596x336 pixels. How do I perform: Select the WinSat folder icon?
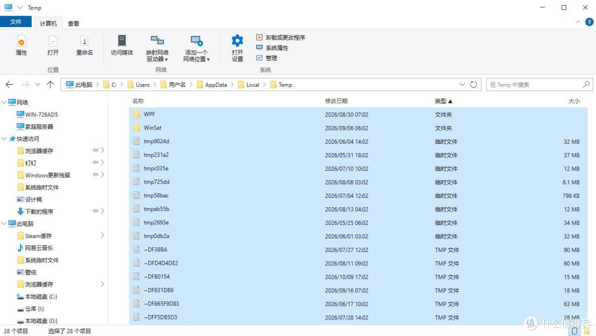(x=136, y=128)
